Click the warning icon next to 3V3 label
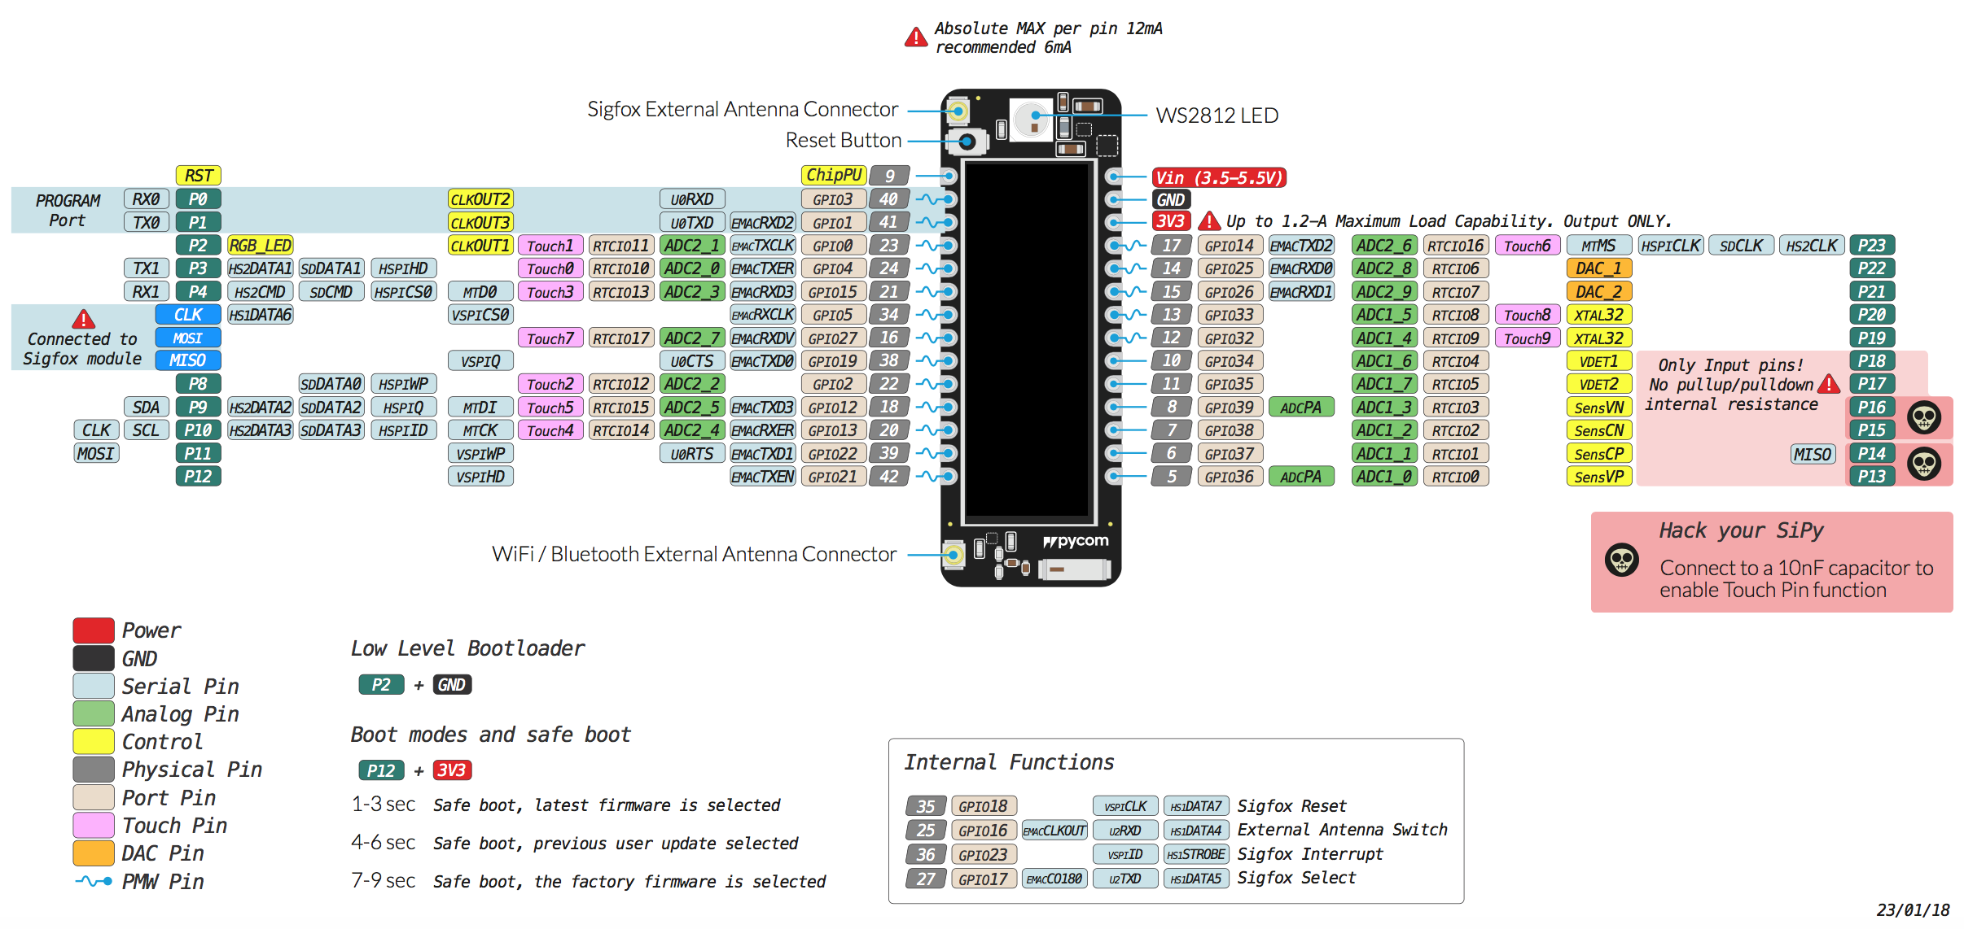This screenshot has width=1964, height=929. click(x=1209, y=220)
